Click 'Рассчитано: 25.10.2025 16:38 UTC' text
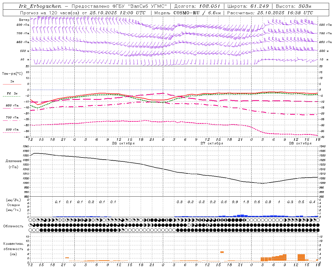This screenshot has width=333, height=267. [x=270, y=13]
